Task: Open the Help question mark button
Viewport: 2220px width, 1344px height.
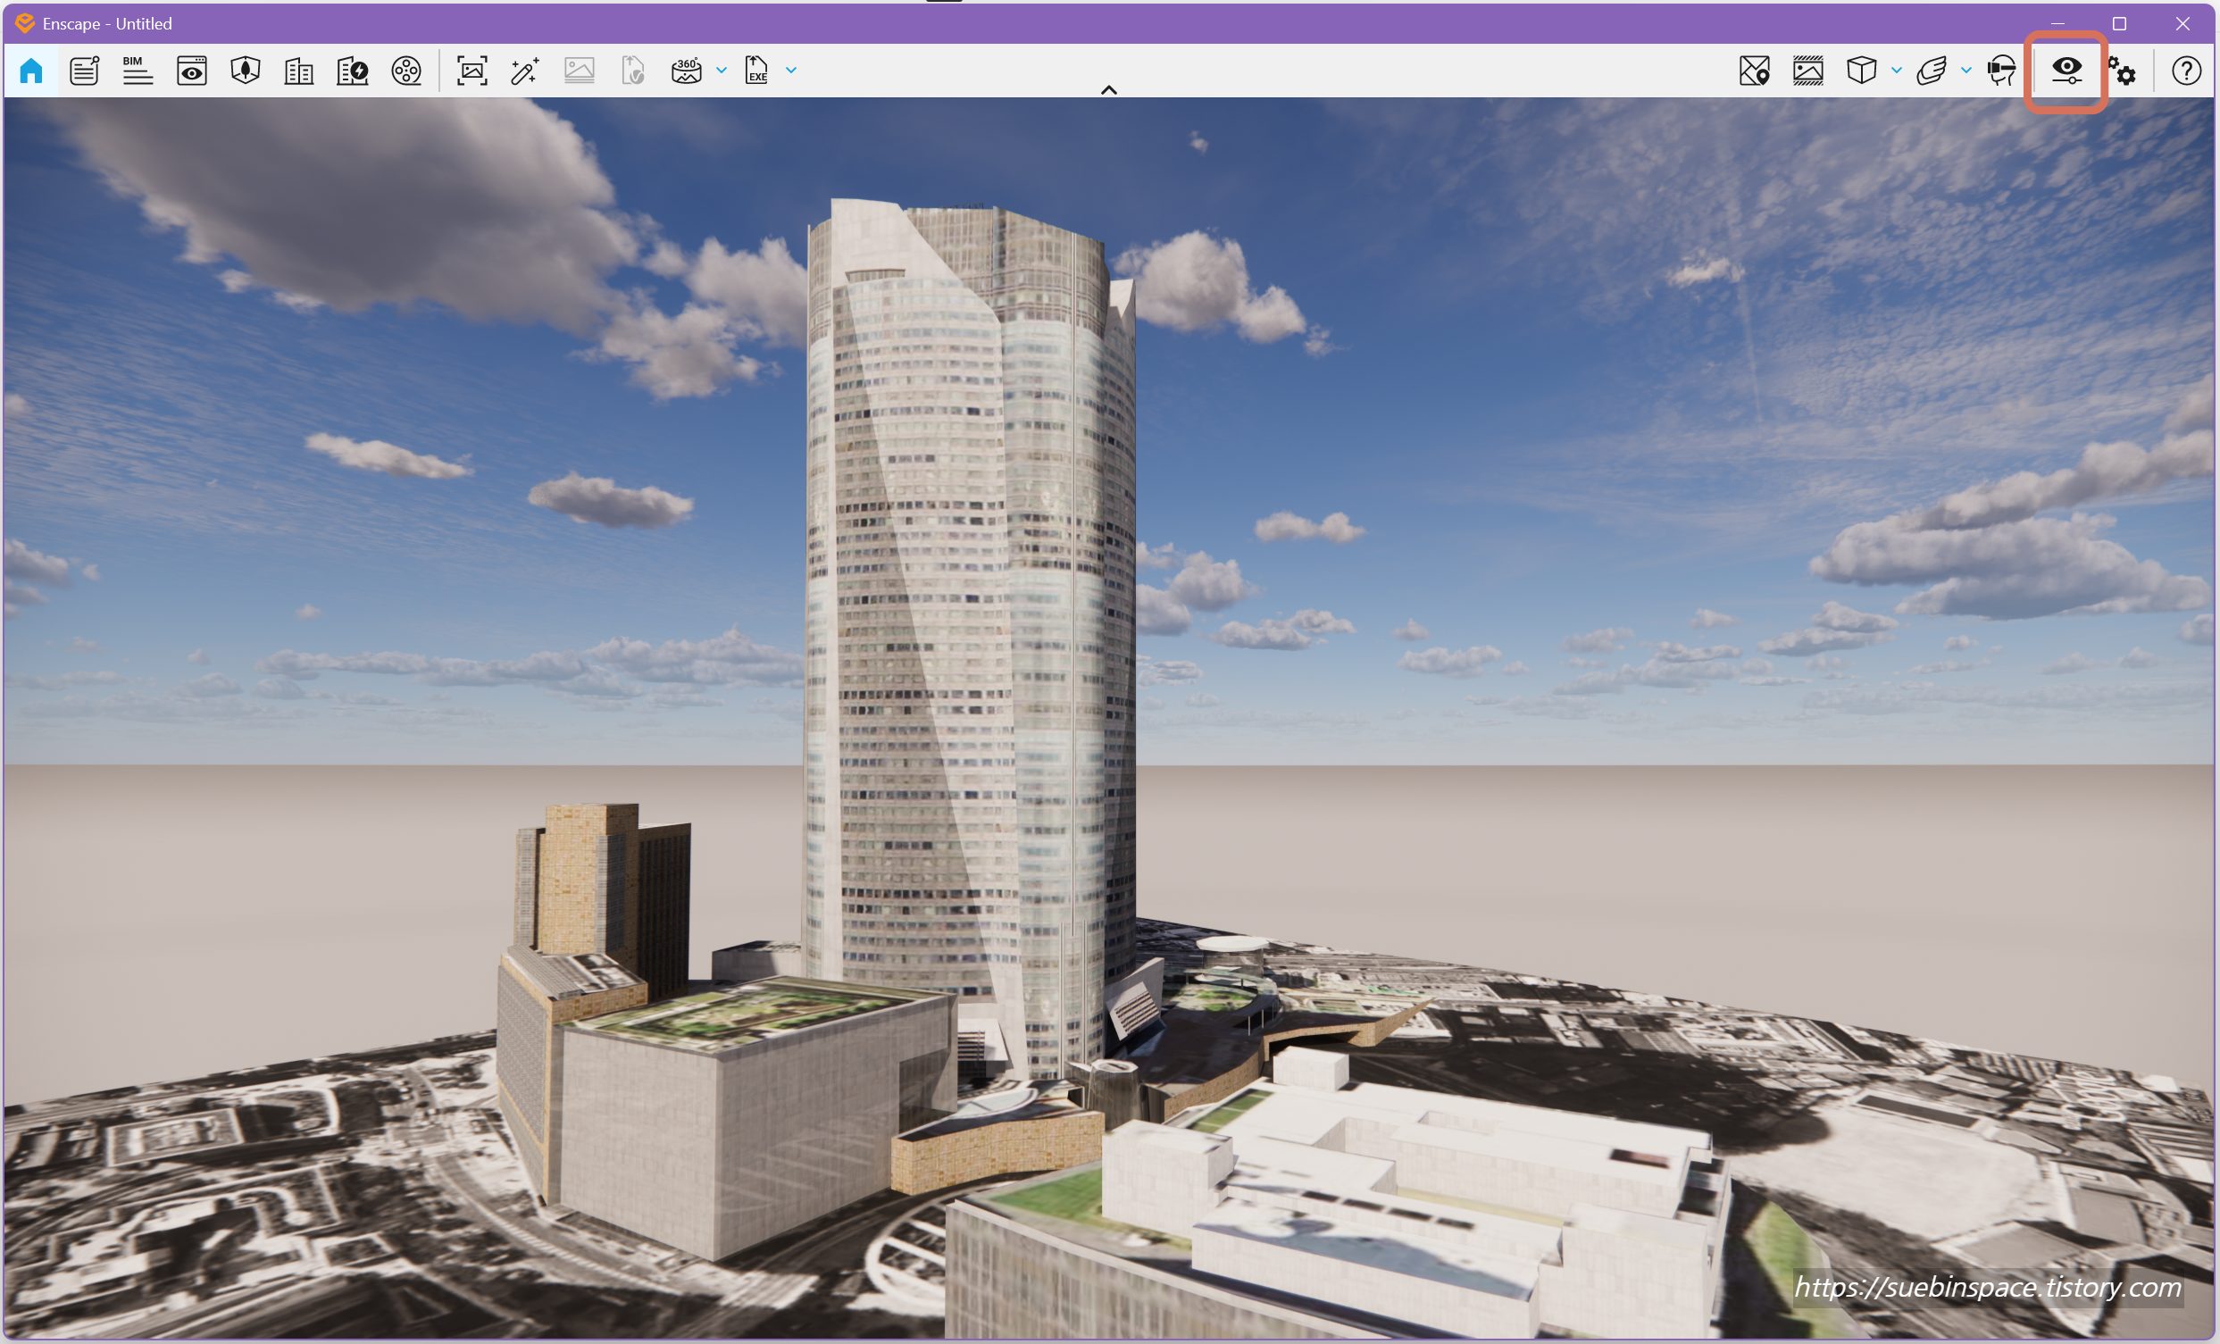Action: tap(2186, 71)
